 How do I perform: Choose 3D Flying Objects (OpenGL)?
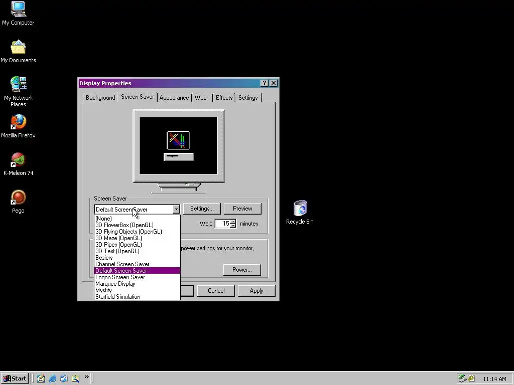[x=137, y=232]
